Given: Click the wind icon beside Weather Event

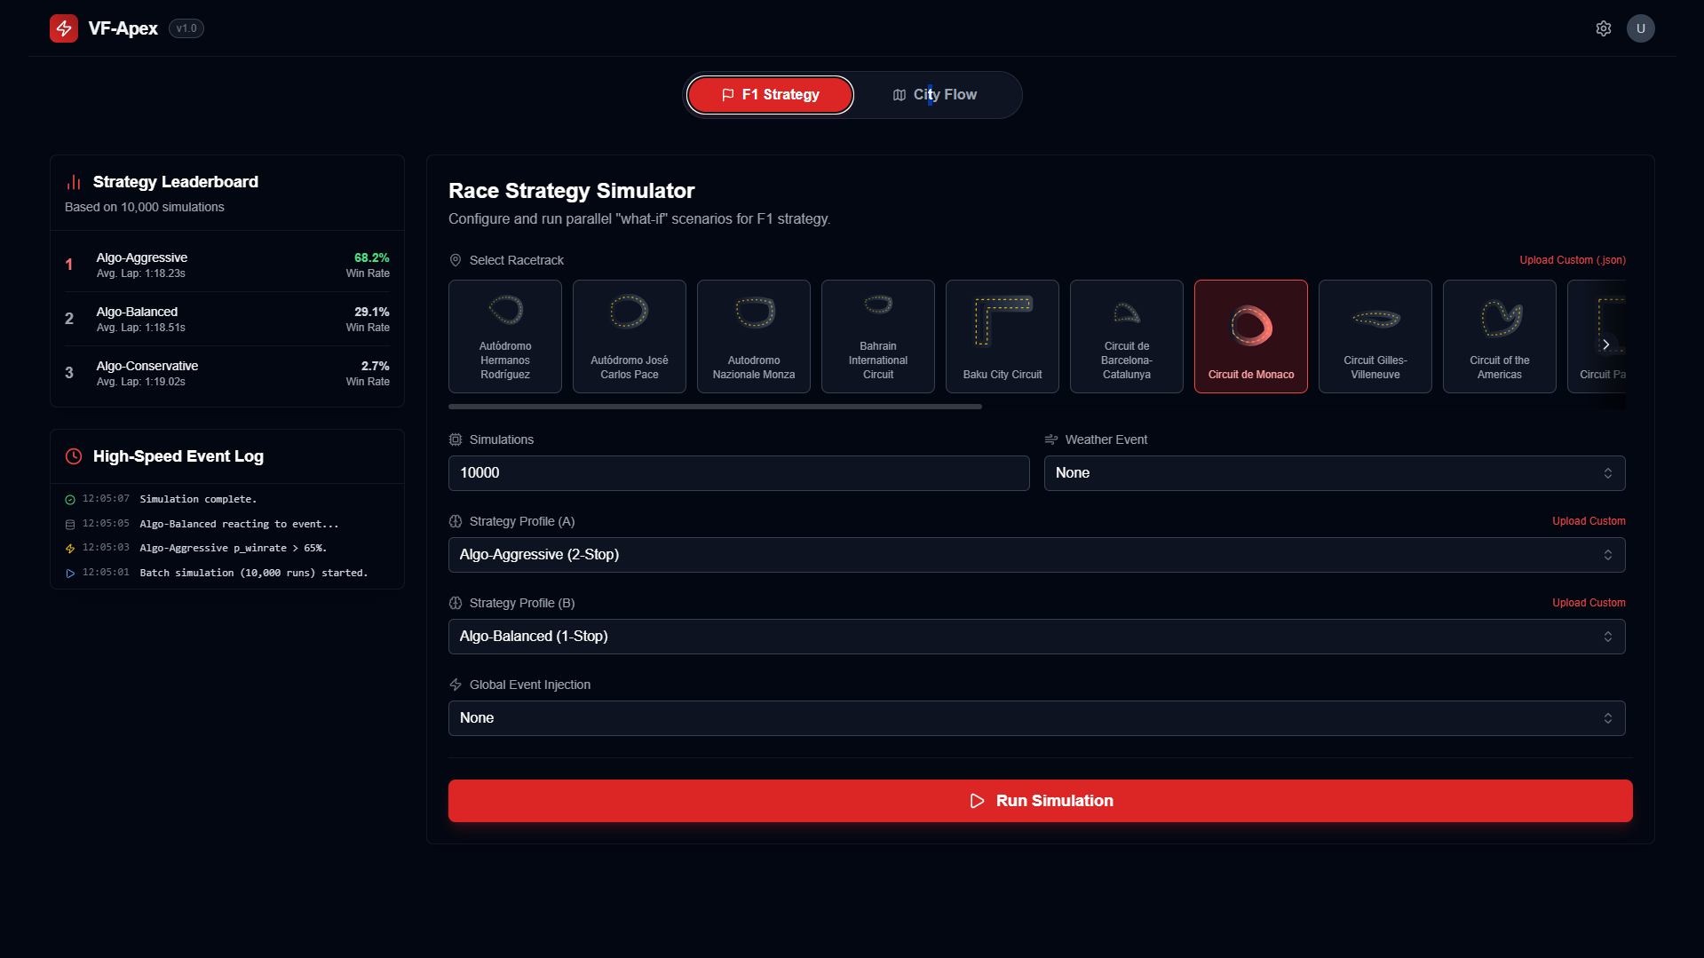Looking at the screenshot, I should coord(1051,439).
